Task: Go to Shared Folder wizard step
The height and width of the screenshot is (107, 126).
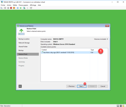Action: [23, 47]
